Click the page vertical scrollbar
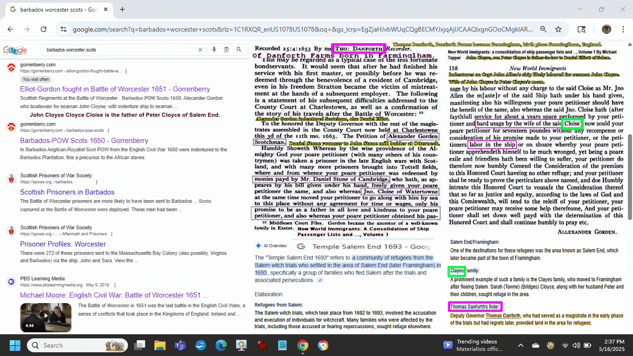 coord(629,176)
